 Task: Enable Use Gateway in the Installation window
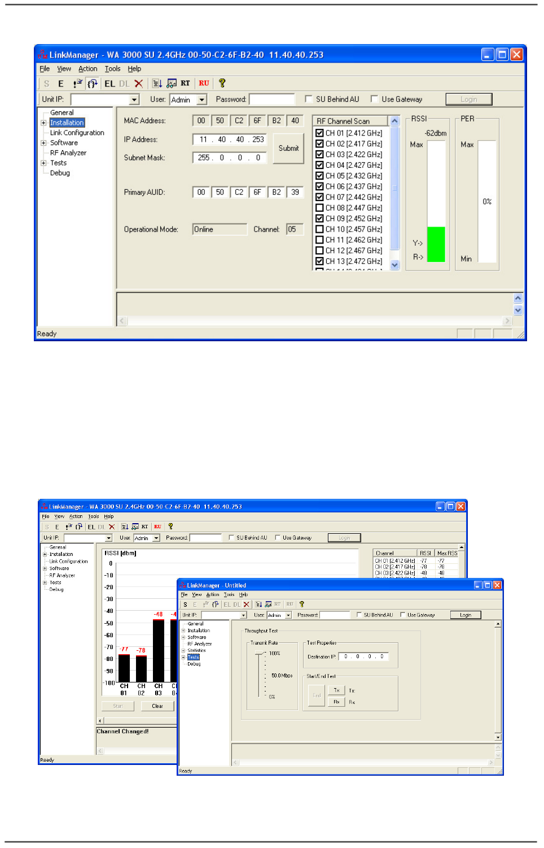(x=374, y=99)
